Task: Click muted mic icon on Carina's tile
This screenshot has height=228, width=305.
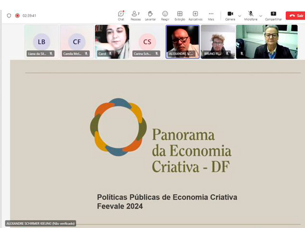Action: (x=157, y=54)
